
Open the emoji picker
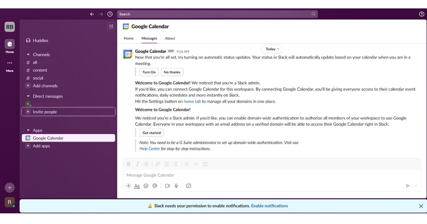point(146,186)
